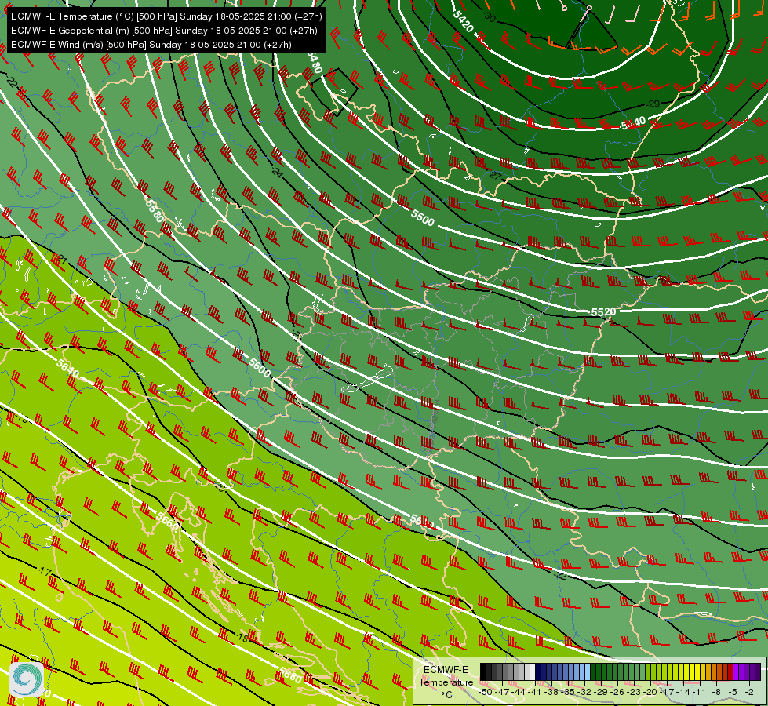Select the ECMWF-E Wind 500 hPa title line
Viewport: 768px width, 706px height.
click(x=151, y=45)
